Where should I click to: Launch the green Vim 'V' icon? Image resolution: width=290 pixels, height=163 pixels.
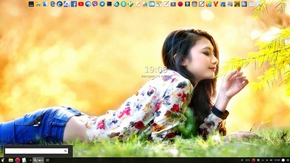pos(130,4)
